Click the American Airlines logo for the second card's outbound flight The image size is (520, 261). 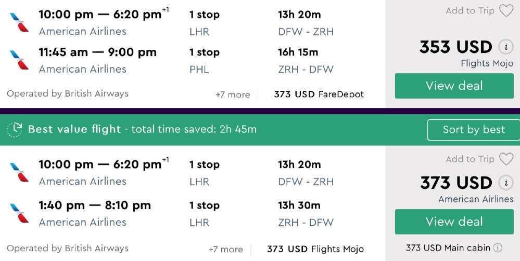point(19,172)
